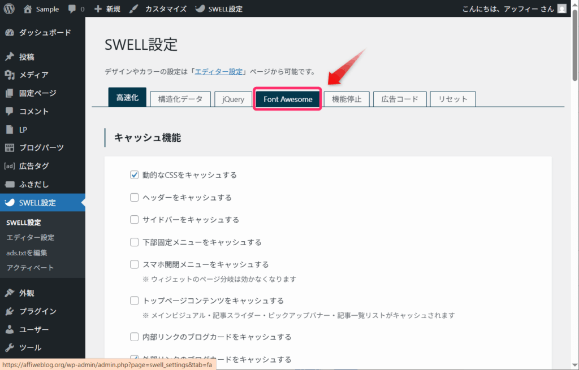Open アクティベート submenu item
Image resolution: width=579 pixels, height=370 pixels.
tap(31, 268)
